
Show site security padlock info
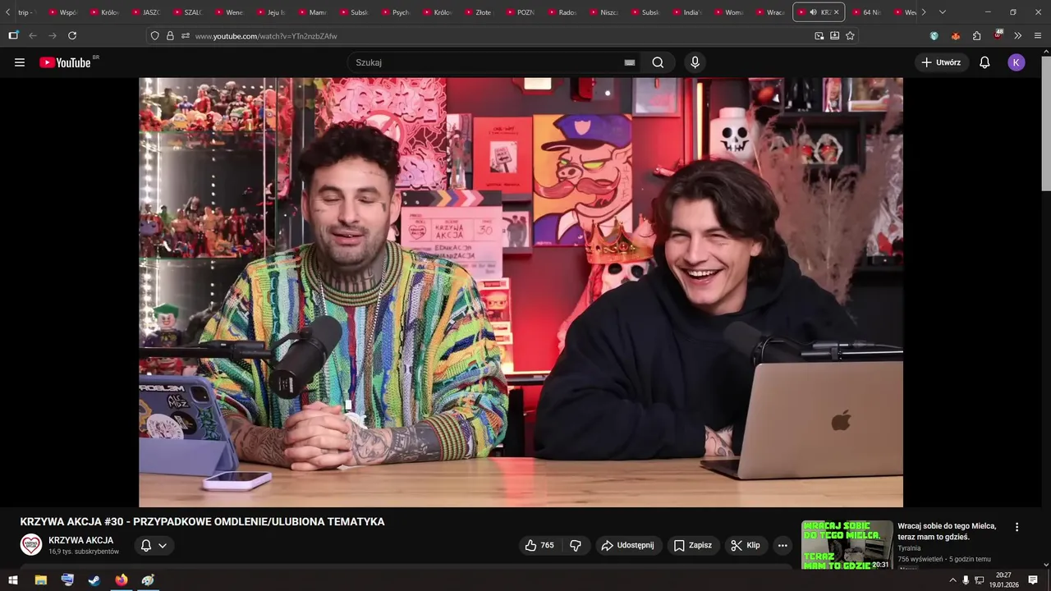point(170,36)
